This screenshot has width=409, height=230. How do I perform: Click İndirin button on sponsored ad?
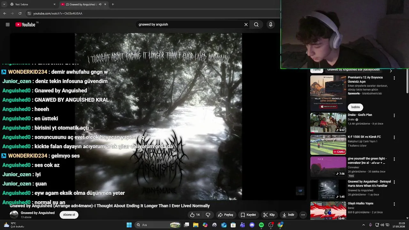tap(355, 107)
